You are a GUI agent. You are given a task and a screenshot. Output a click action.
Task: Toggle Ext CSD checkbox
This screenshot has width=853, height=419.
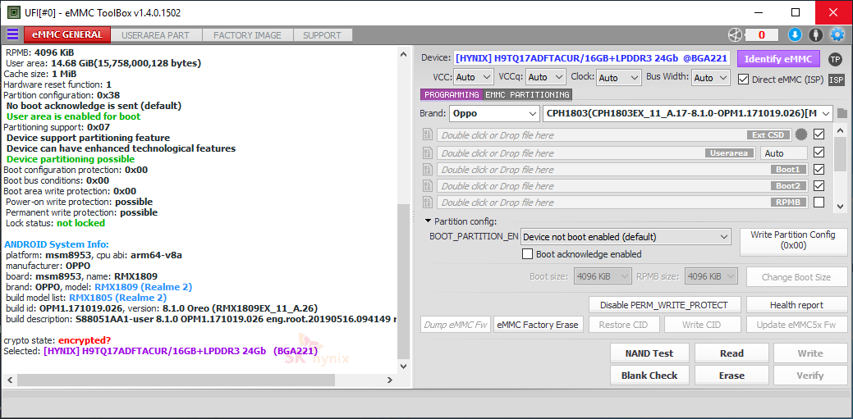pyautogui.click(x=819, y=134)
